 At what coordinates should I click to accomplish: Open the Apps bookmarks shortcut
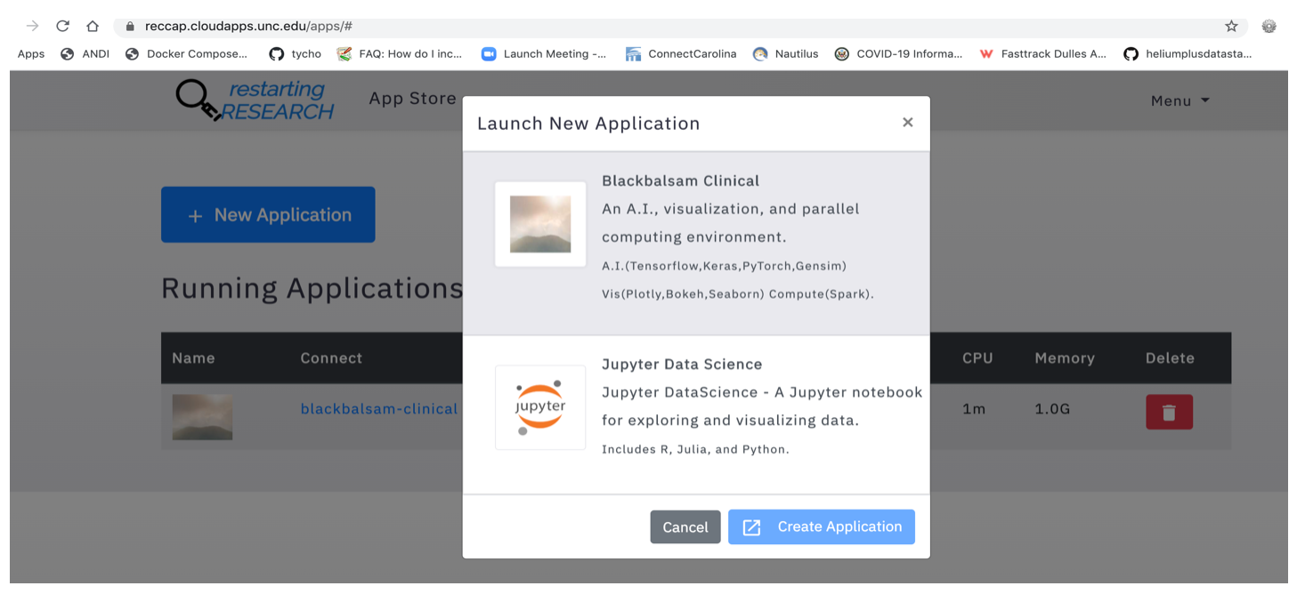pyautogui.click(x=31, y=53)
